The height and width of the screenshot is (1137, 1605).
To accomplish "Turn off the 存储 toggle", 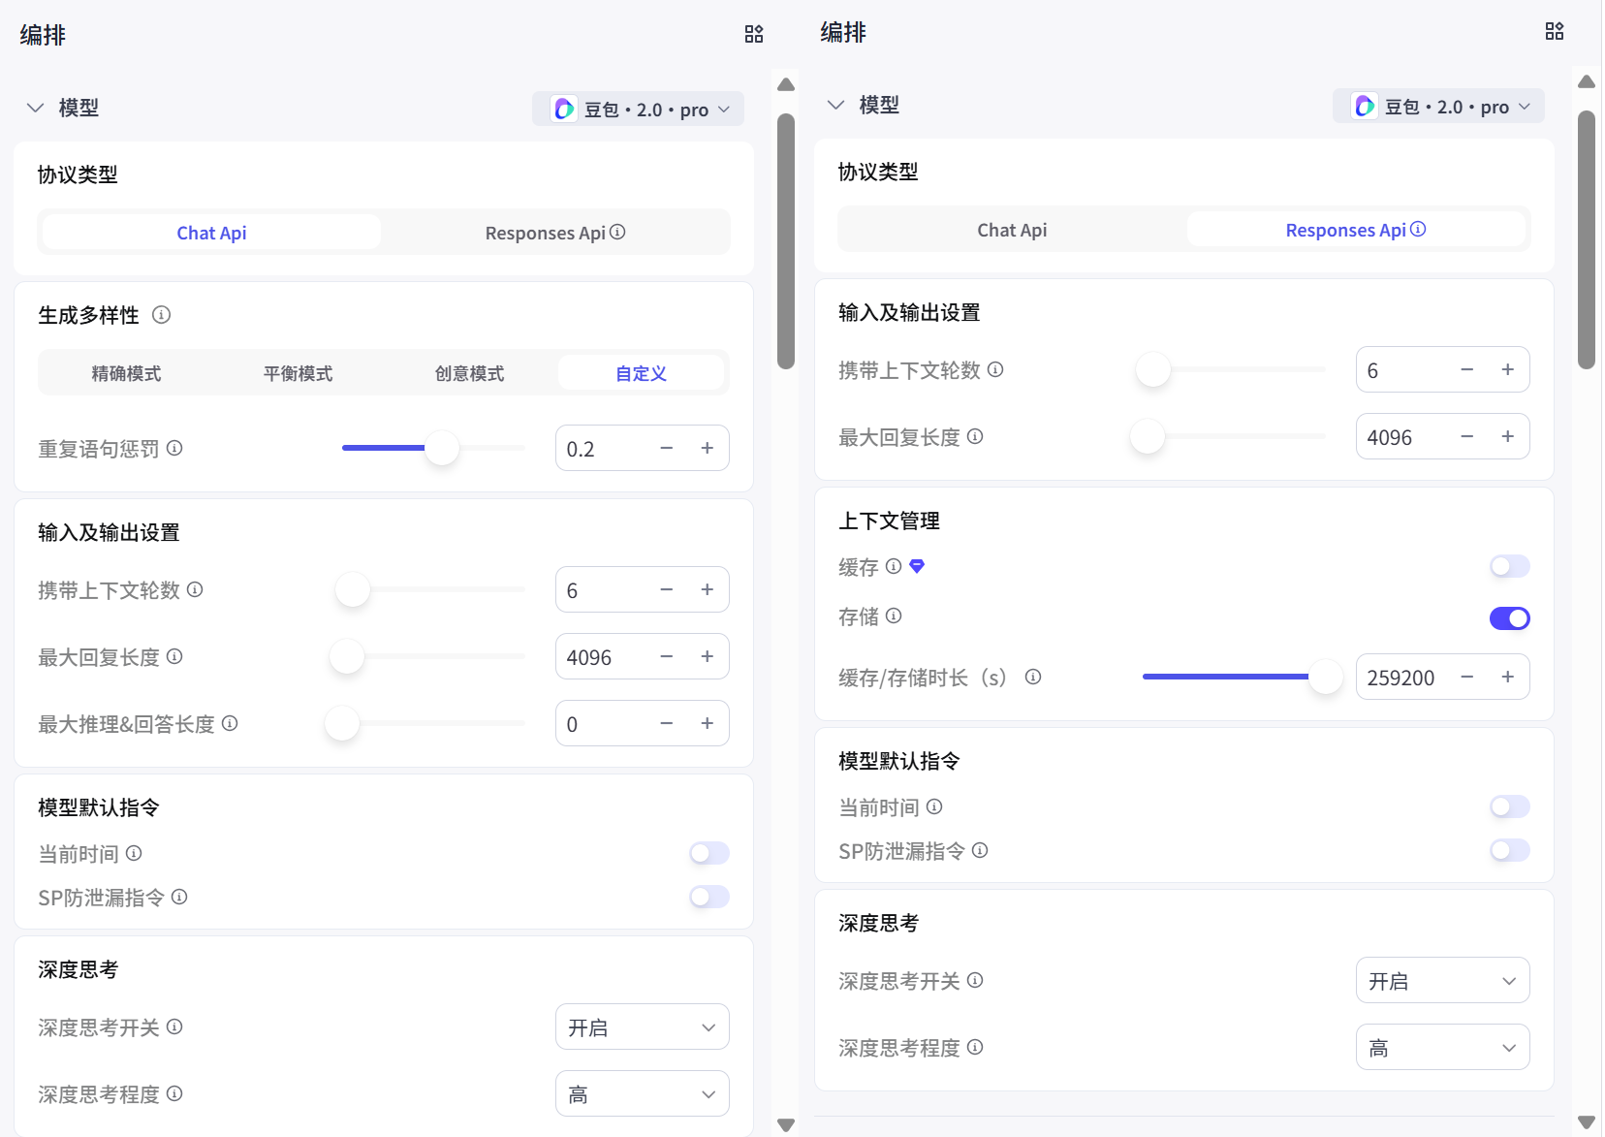I will [1510, 618].
